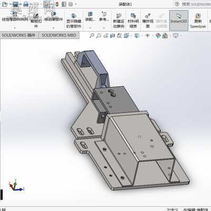
Task: Switch to SOLIDWORKS 插件 tab
Action: tap(18, 35)
